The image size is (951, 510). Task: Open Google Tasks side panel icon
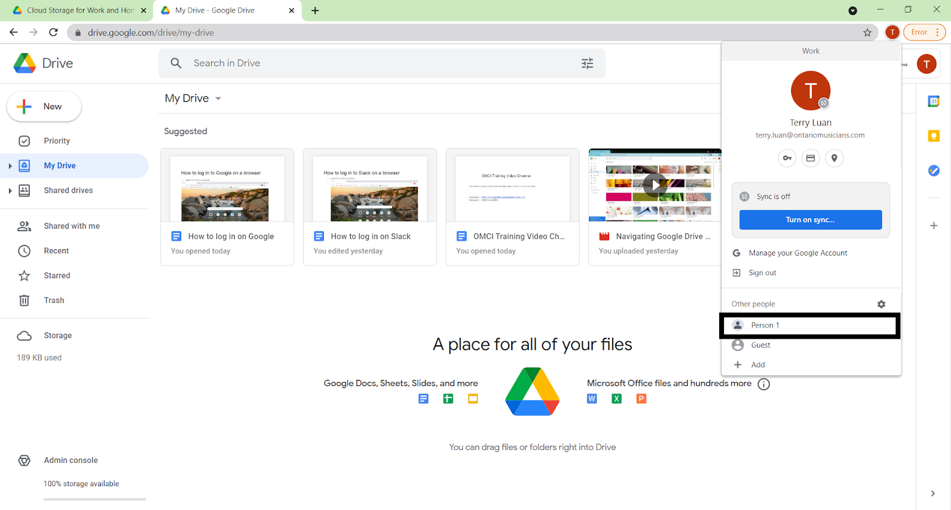[x=934, y=171]
